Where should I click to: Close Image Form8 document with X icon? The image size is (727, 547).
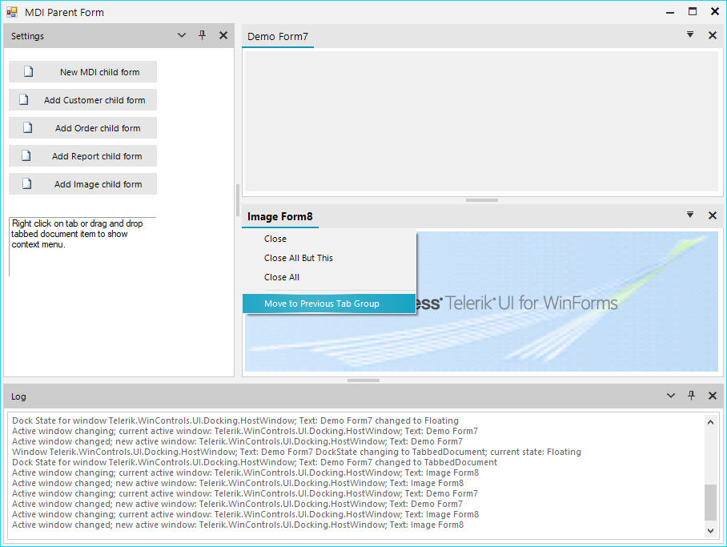tap(713, 215)
